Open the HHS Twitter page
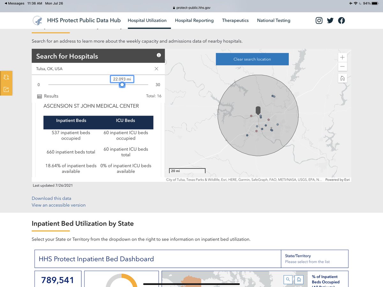Image resolution: width=383 pixels, height=287 pixels. pos(330,20)
